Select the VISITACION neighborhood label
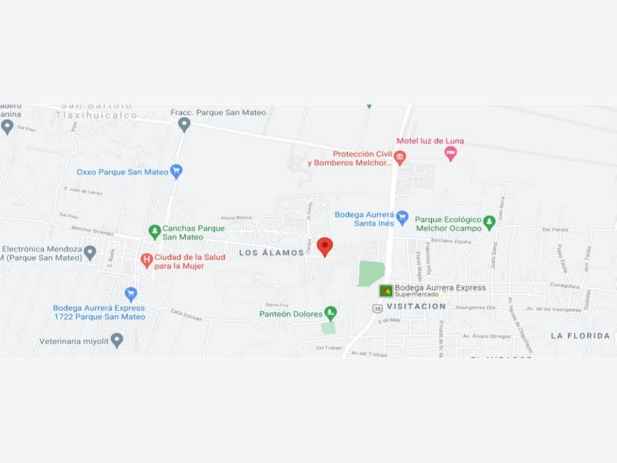 click(416, 306)
